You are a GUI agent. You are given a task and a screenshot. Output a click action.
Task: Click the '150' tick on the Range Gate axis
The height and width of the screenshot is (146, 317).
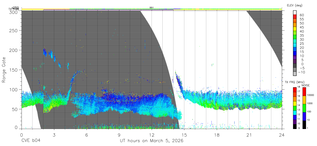(13, 70)
